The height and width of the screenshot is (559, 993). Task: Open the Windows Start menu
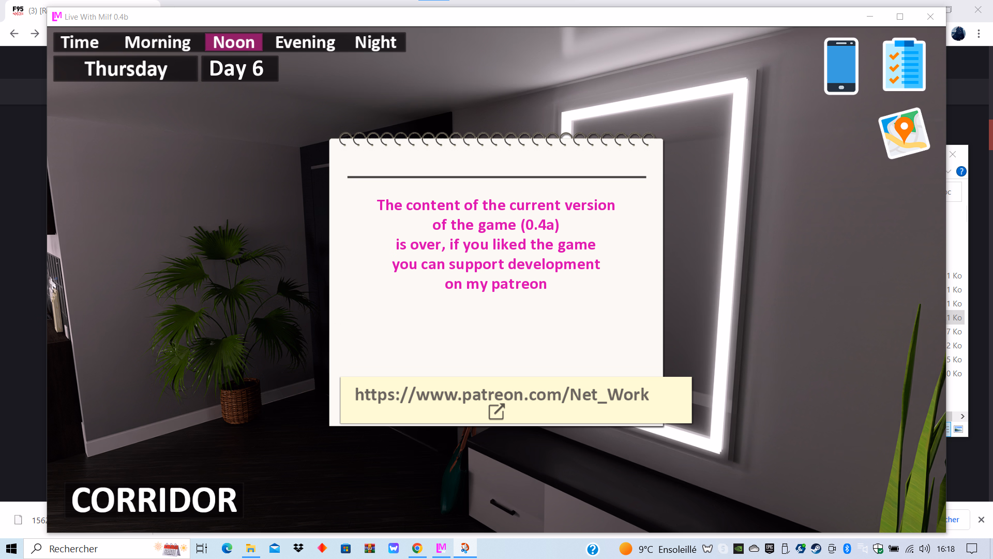[11, 549]
